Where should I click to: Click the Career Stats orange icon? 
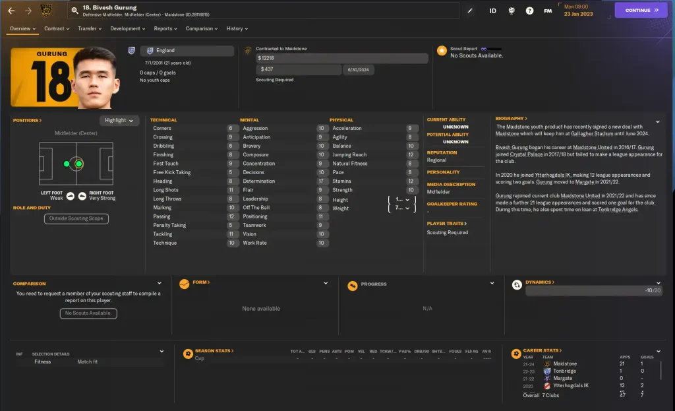(516, 354)
